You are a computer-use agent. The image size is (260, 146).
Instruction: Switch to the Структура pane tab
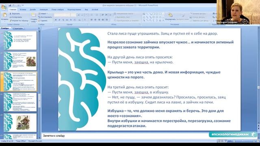(x=17, y=28)
